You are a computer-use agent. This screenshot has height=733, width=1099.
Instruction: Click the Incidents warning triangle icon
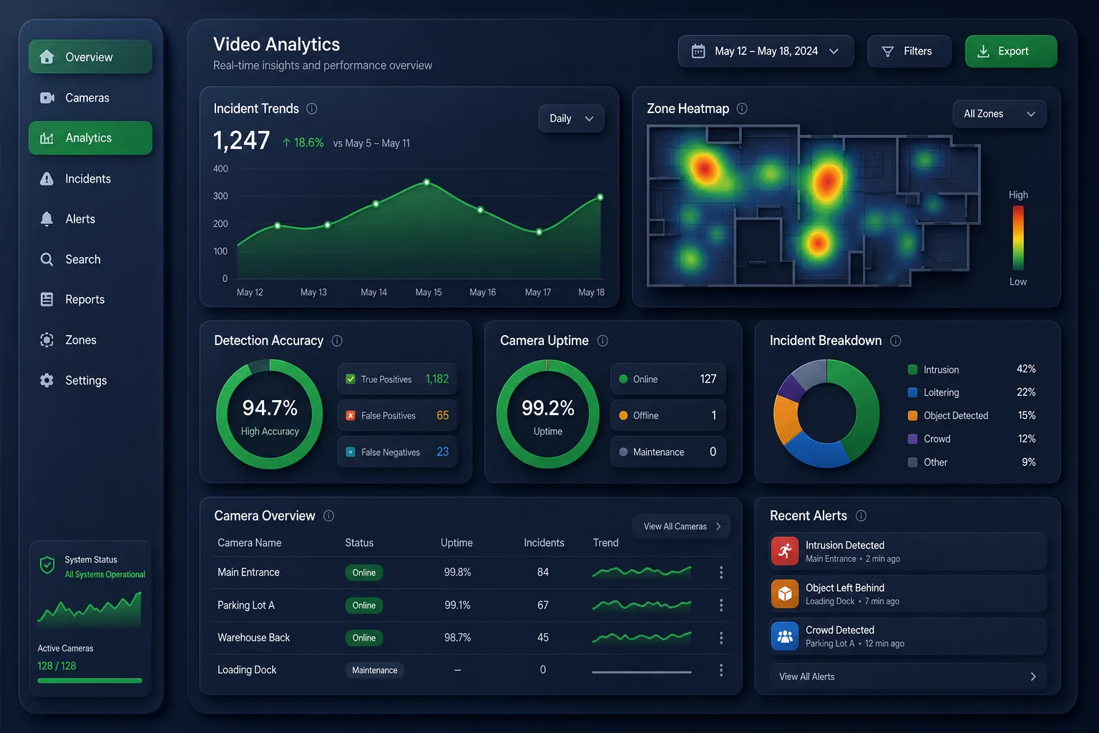coord(47,179)
